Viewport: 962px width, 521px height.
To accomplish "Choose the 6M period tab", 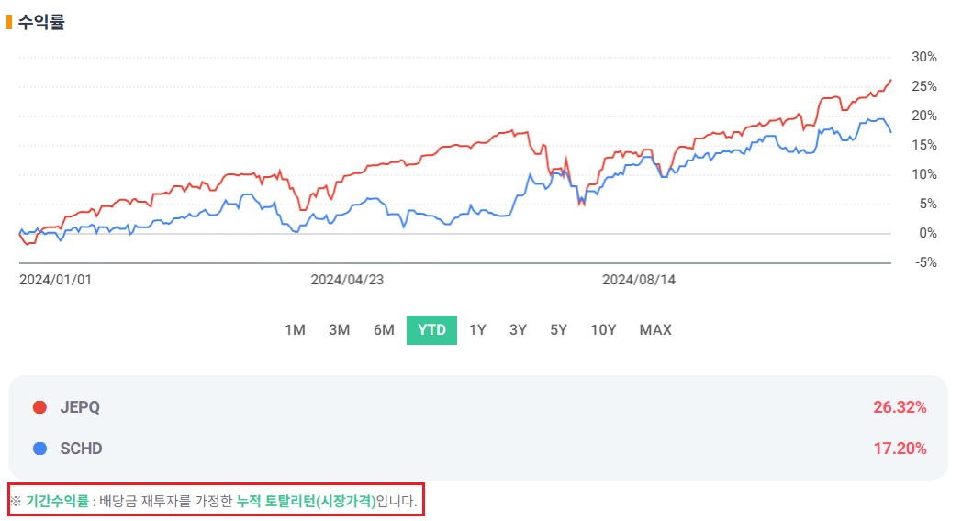I will [384, 330].
